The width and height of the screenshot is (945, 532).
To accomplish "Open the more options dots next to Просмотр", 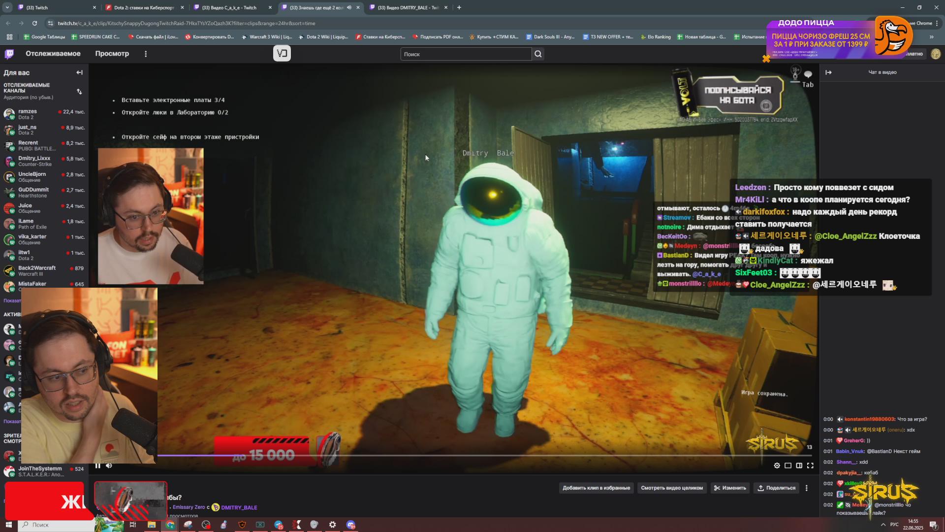I will point(146,54).
